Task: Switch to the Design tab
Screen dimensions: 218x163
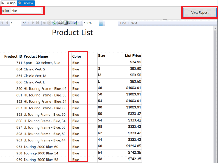Action: click(x=9, y=3)
